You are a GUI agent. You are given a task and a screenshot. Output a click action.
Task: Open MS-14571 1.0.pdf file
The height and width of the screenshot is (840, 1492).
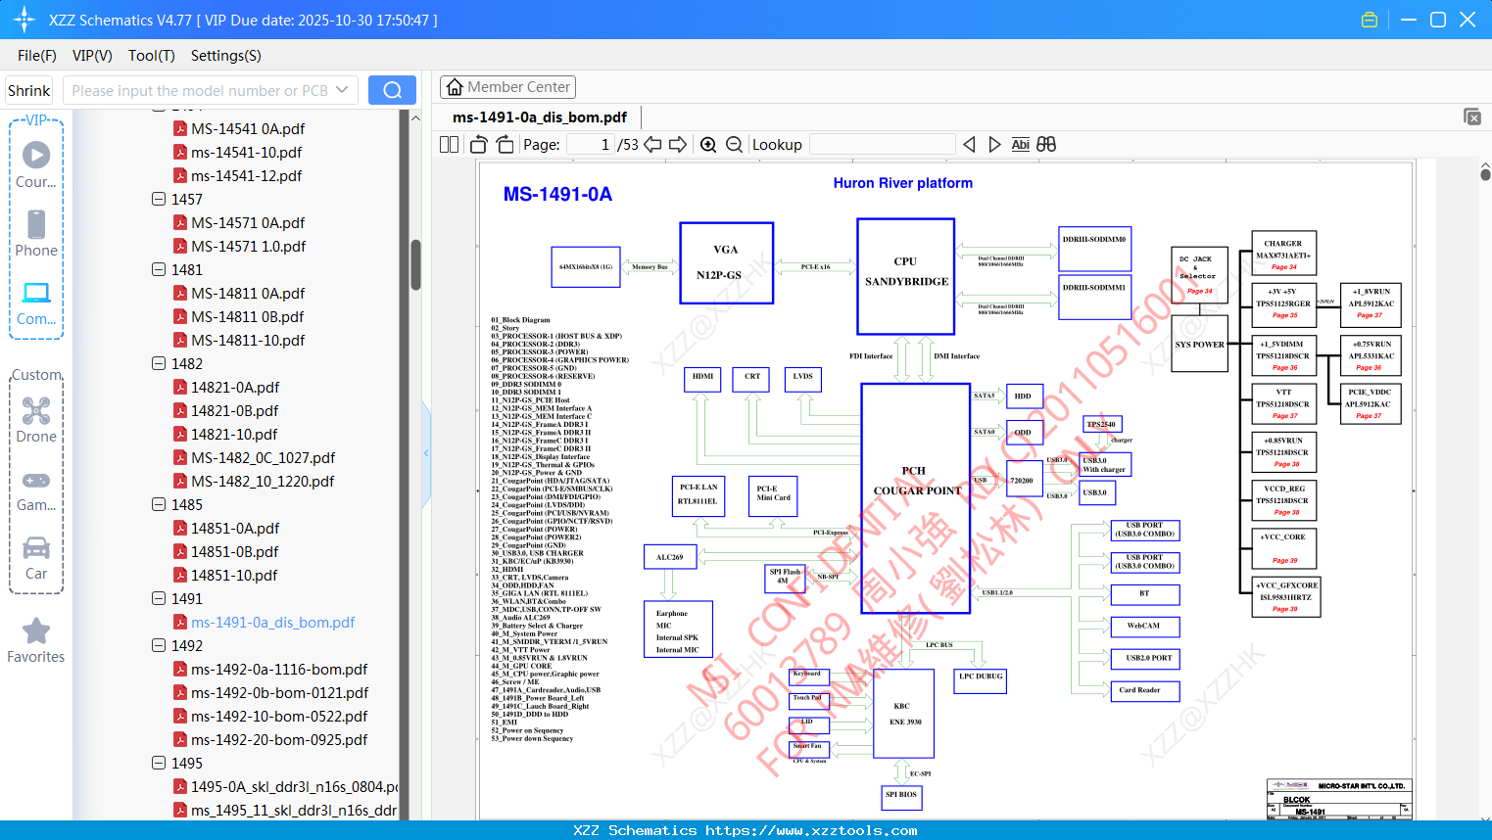point(248,246)
